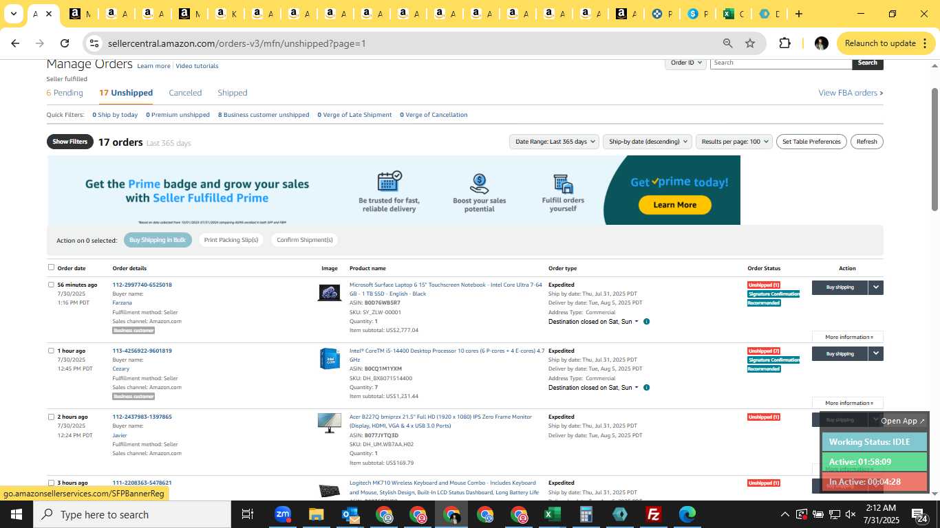The image size is (940, 528).
Task: Open the Video tutorials link
Action: [x=197, y=66]
